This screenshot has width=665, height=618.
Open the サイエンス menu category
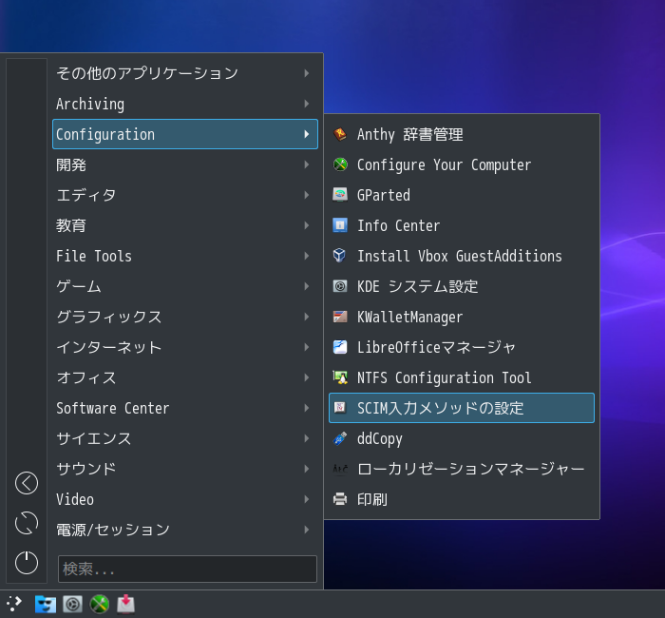click(x=185, y=438)
